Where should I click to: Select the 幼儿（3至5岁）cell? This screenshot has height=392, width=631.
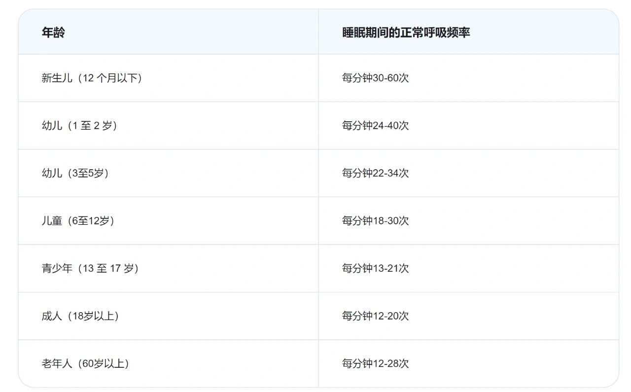[x=75, y=173]
